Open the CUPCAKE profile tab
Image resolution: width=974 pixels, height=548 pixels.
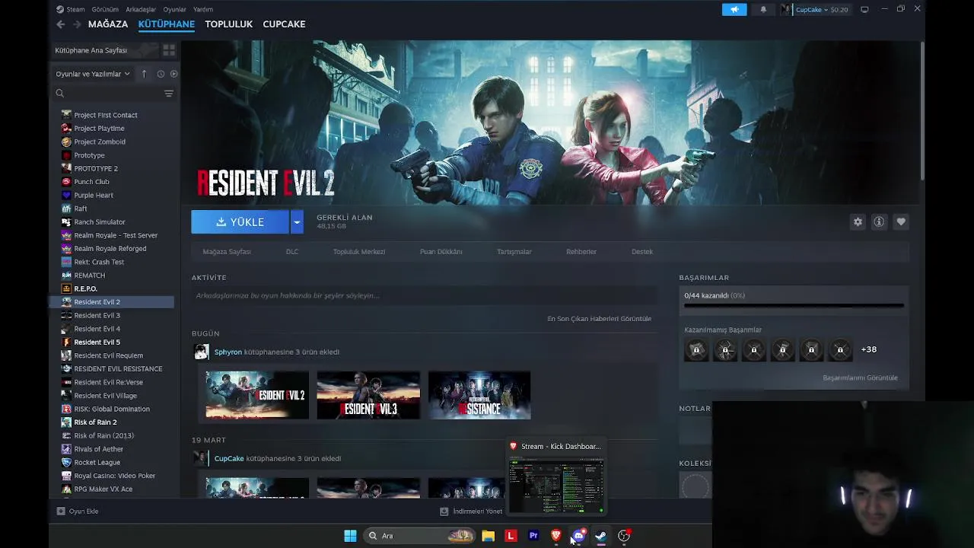[284, 24]
